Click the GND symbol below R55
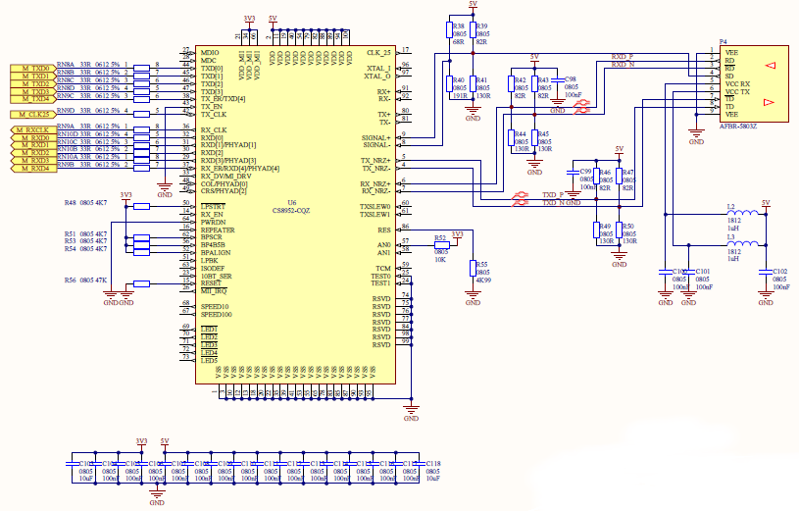 (473, 297)
